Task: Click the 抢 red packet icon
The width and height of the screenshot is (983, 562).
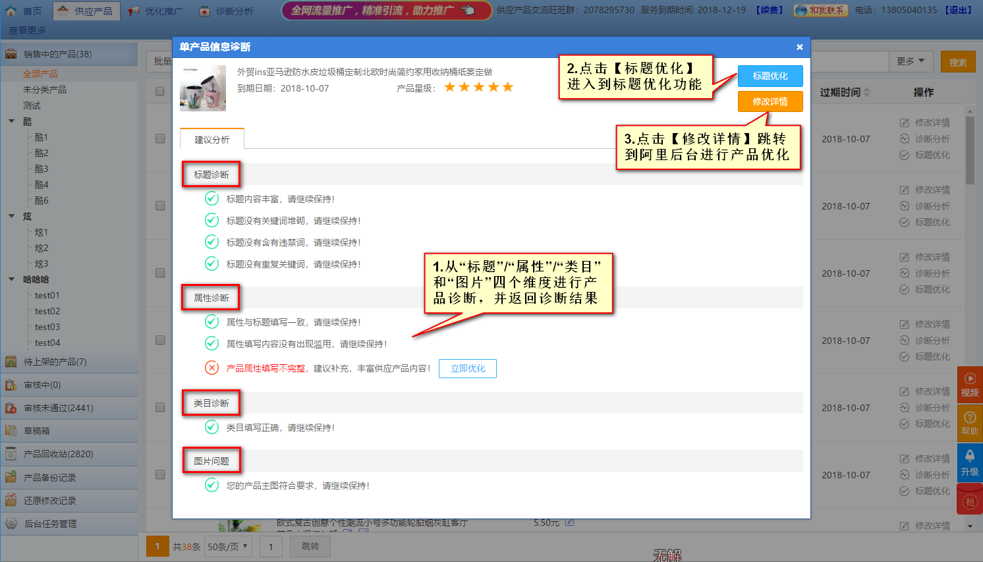Action: (x=969, y=501)
